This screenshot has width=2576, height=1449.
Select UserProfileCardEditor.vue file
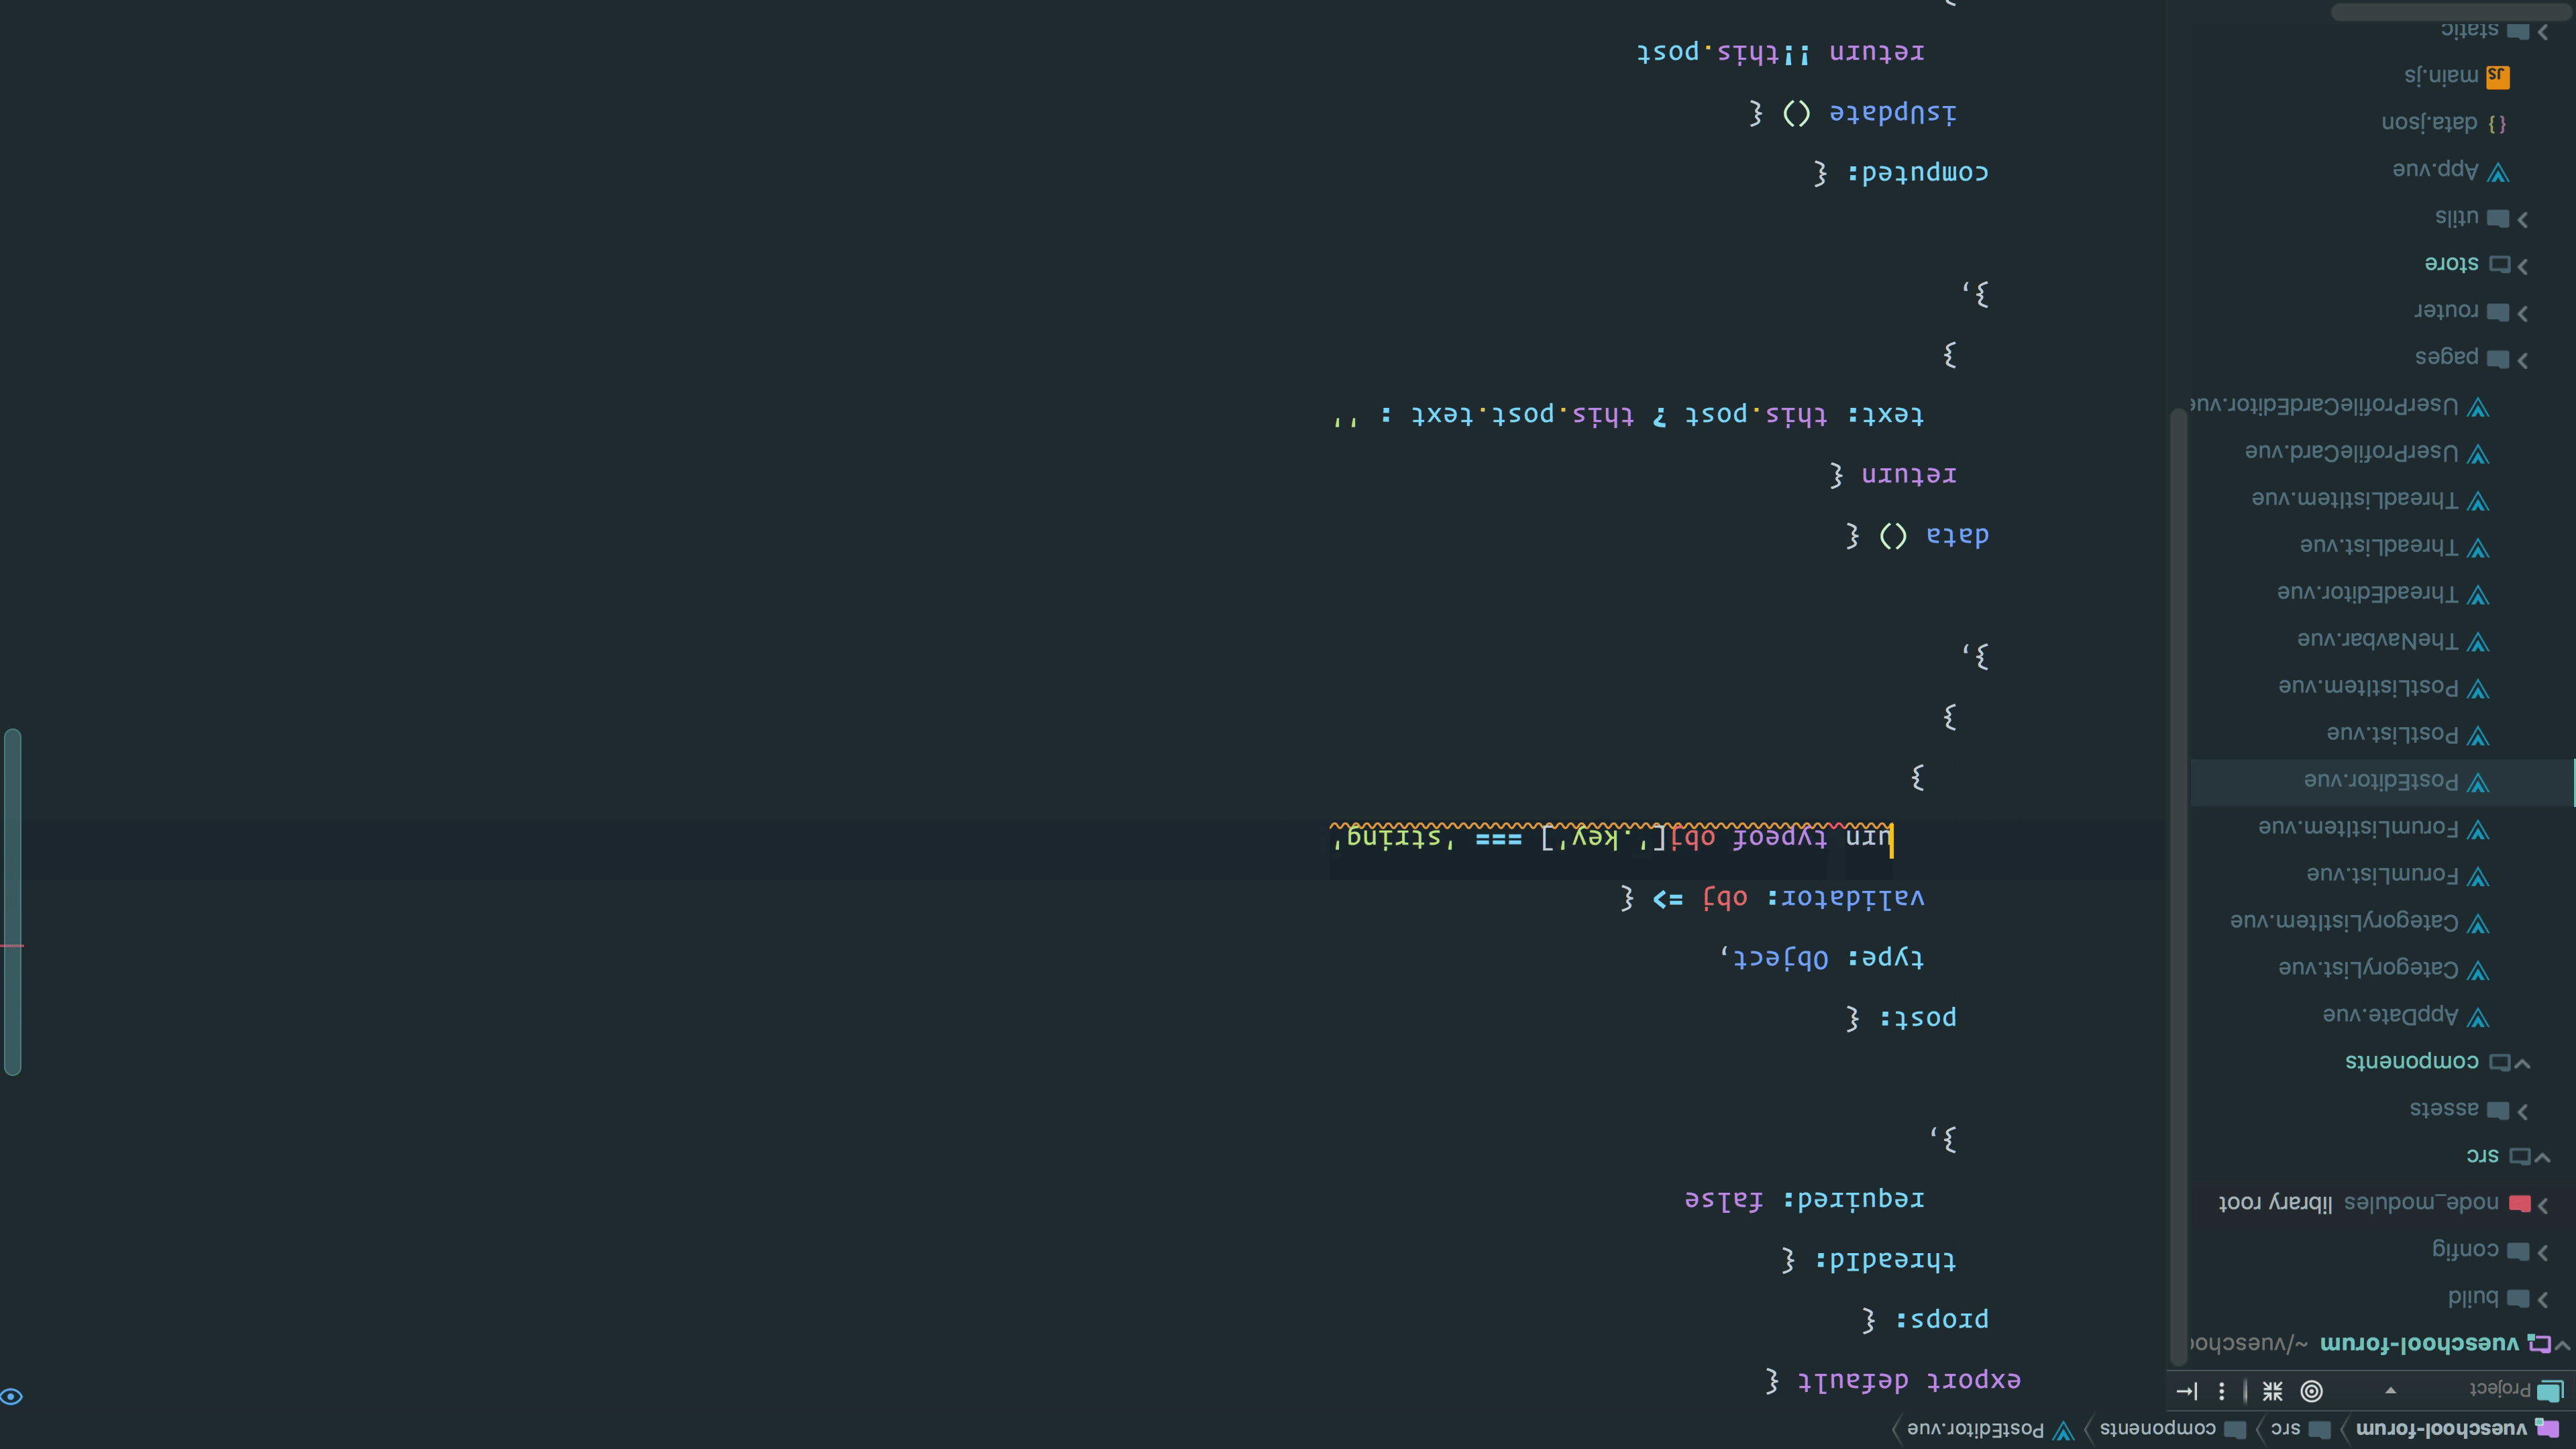click(x=2324, y=405)
